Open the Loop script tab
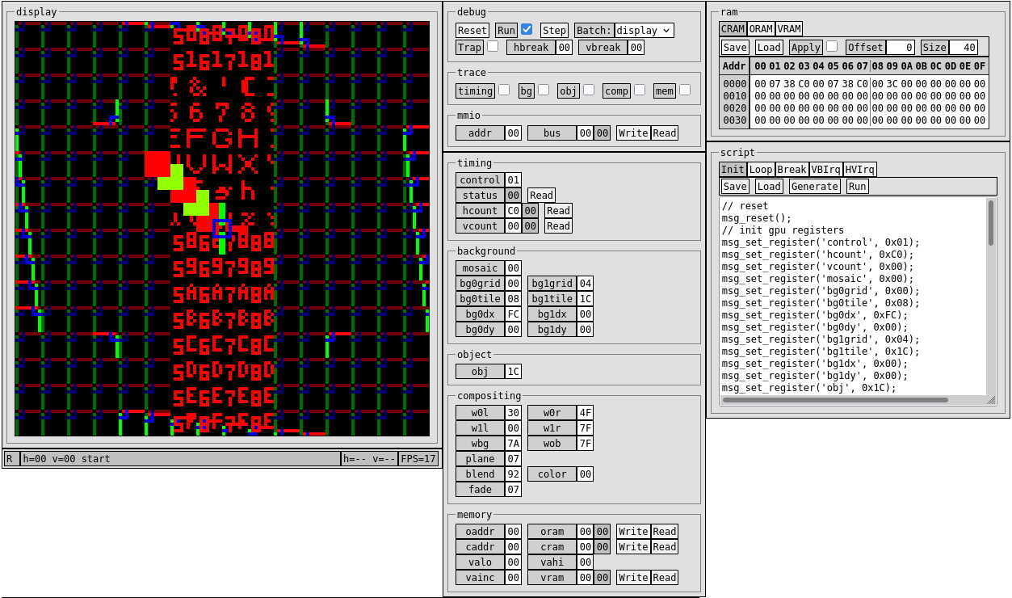This screenshot has width=1012, height=598. (761, 169)
